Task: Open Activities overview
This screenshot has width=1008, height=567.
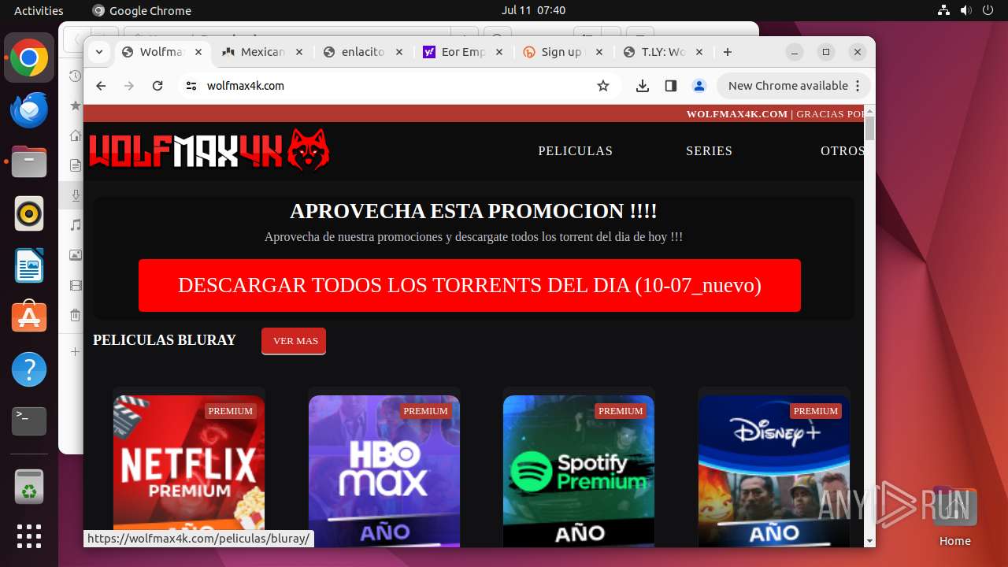Action: pyautogui.click(x=39, y=10)
